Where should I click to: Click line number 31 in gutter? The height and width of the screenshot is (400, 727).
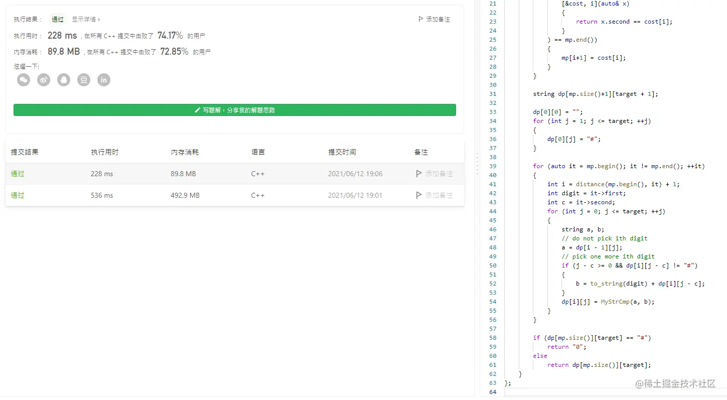(x=492, y=94)
